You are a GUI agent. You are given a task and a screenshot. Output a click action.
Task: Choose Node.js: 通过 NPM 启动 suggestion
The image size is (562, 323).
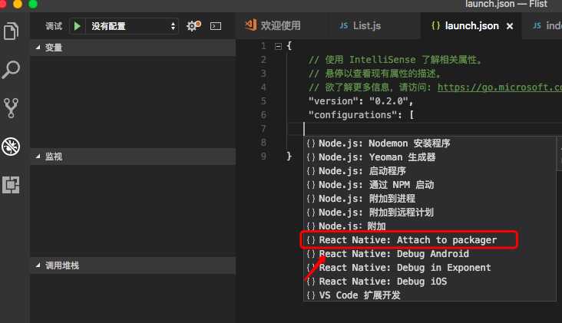pos(429,185)
